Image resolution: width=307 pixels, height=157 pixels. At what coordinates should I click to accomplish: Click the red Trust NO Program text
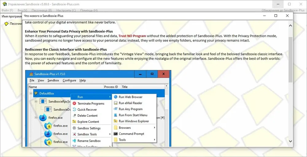pos(132,36)
